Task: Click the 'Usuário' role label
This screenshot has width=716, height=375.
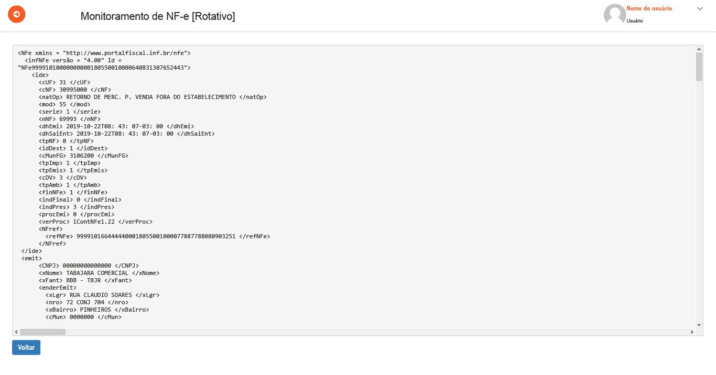Action: (635, 21)
